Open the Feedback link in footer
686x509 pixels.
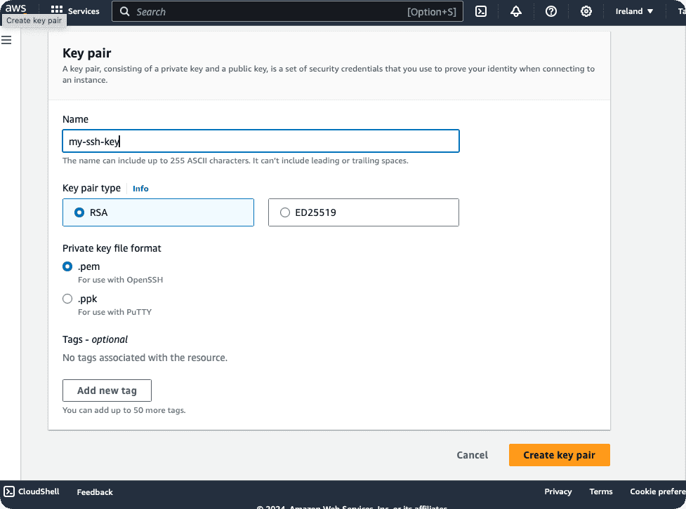pyautogui.click(x=95, y=492)
